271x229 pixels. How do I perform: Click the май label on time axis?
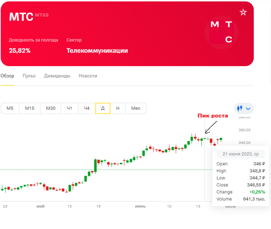40,206
